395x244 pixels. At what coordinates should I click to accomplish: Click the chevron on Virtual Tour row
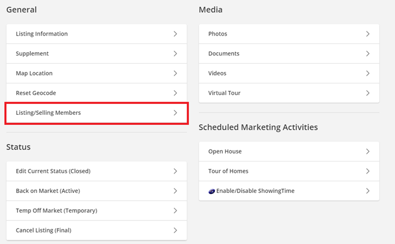tap(368, 93)
